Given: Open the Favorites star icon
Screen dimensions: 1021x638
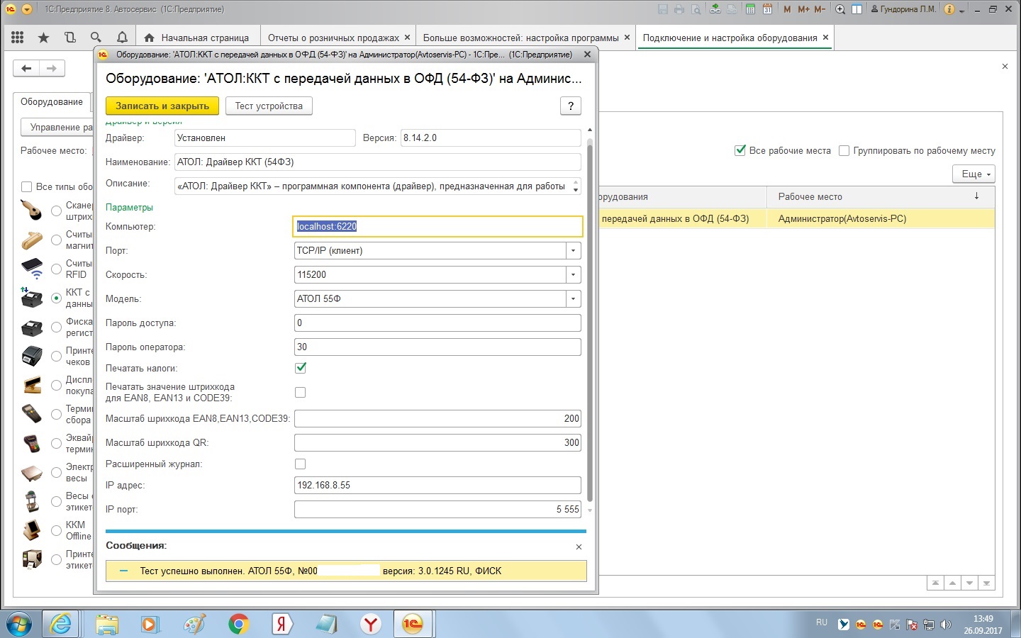Looking at the screenshot, I should 43,38.
